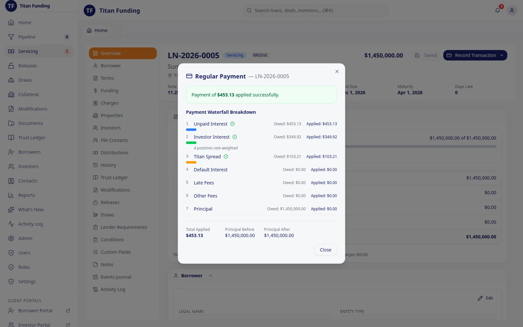Image resolution: width=523 pixels, height=327 pixels.
Task: Open Collateral building icon in sidebar
Action: coord(11,95)
